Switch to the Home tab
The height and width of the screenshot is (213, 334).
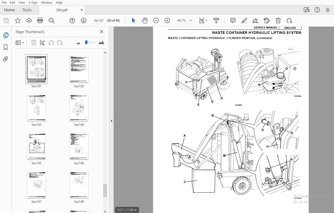[x=9, y=10]
